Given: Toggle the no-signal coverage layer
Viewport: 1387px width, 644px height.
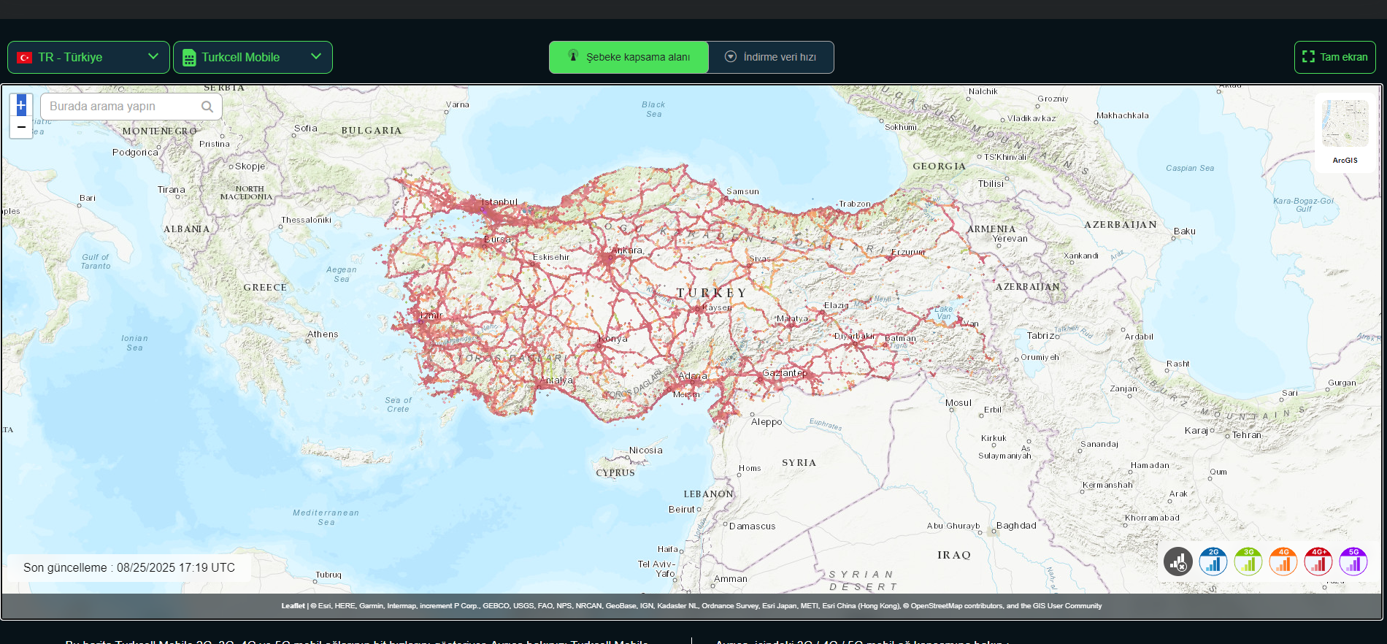Looking at the screenshot, I should 1178,561.
